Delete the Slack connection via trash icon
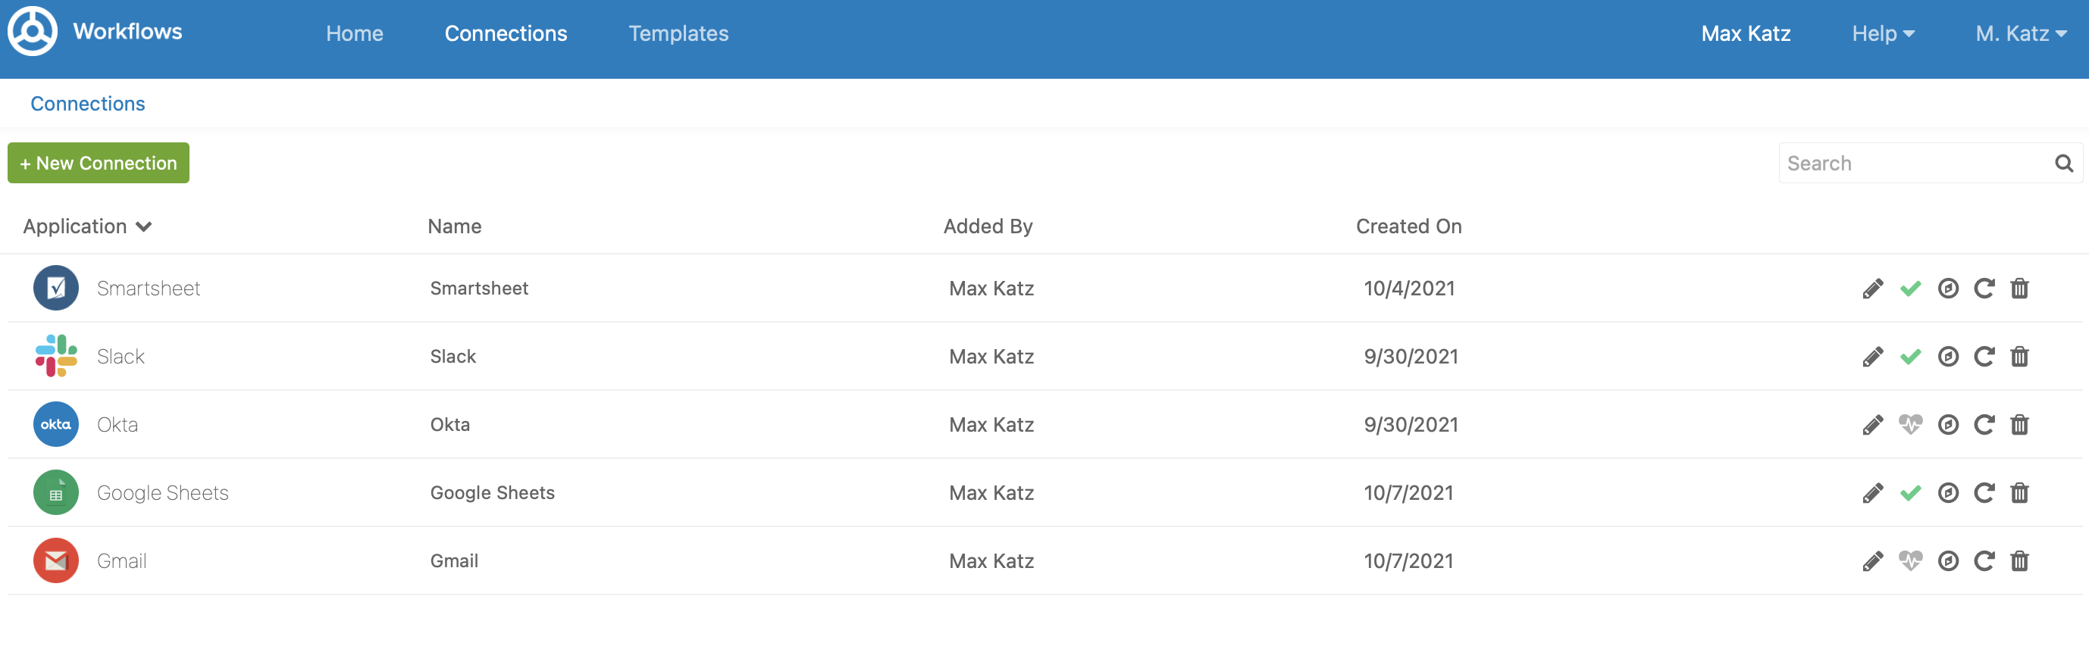The image size is (2089, 671). coord(2019,357)
